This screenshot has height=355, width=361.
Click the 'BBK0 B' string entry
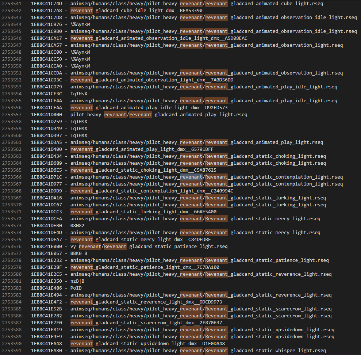(x=79, y=253)
